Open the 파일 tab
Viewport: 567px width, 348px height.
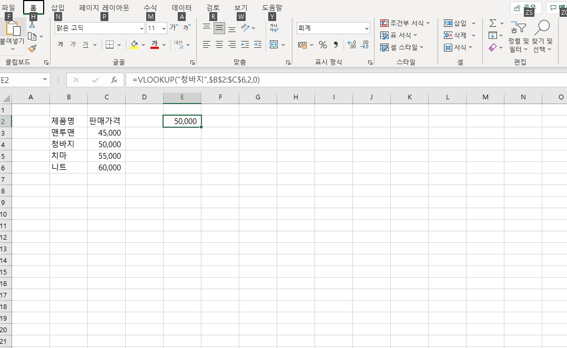point(8,7)
